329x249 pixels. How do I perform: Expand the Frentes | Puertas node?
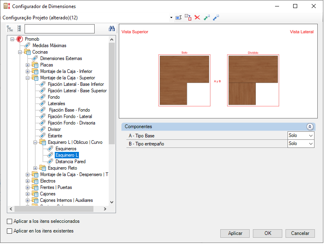27,187
